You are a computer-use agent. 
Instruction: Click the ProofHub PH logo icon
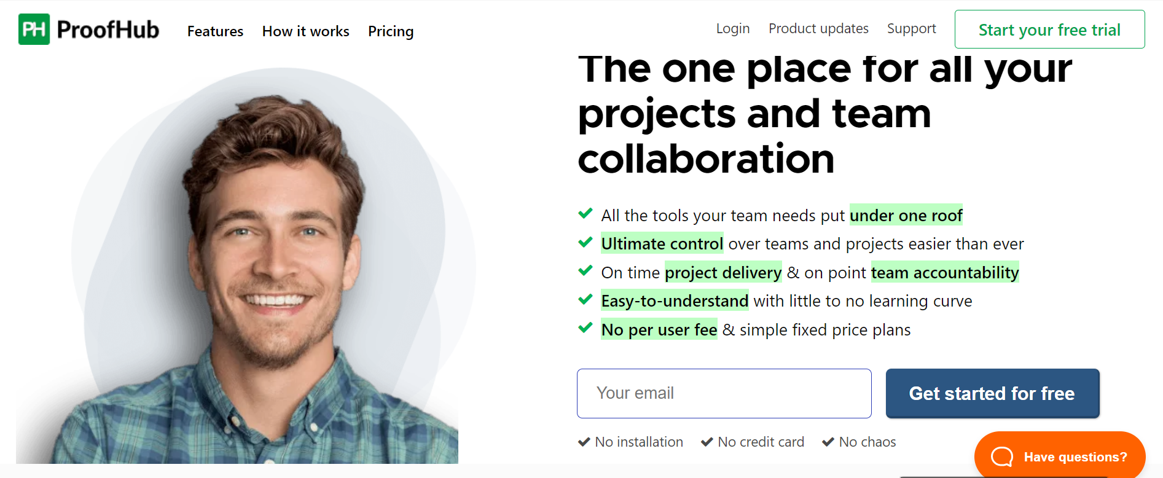(34, 29)
